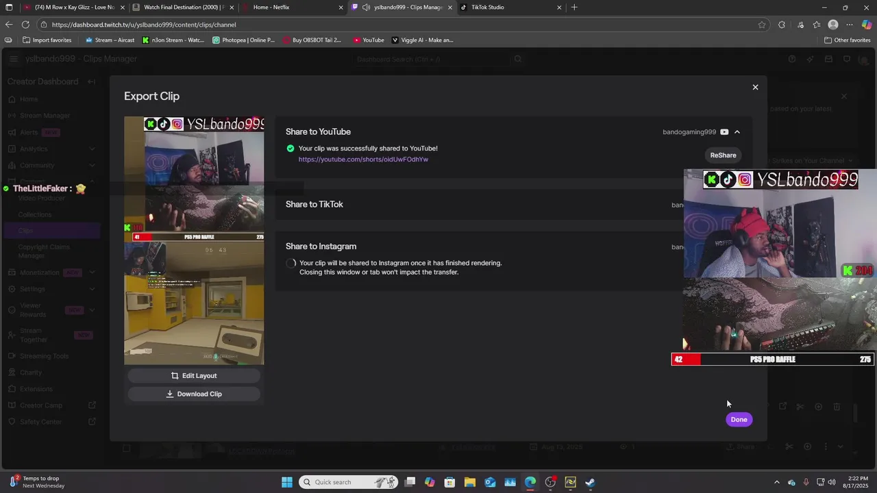Open Edge Settings and more menu
Image resolution: width=877 pixels, height=493 pixels.
point(850,25)
